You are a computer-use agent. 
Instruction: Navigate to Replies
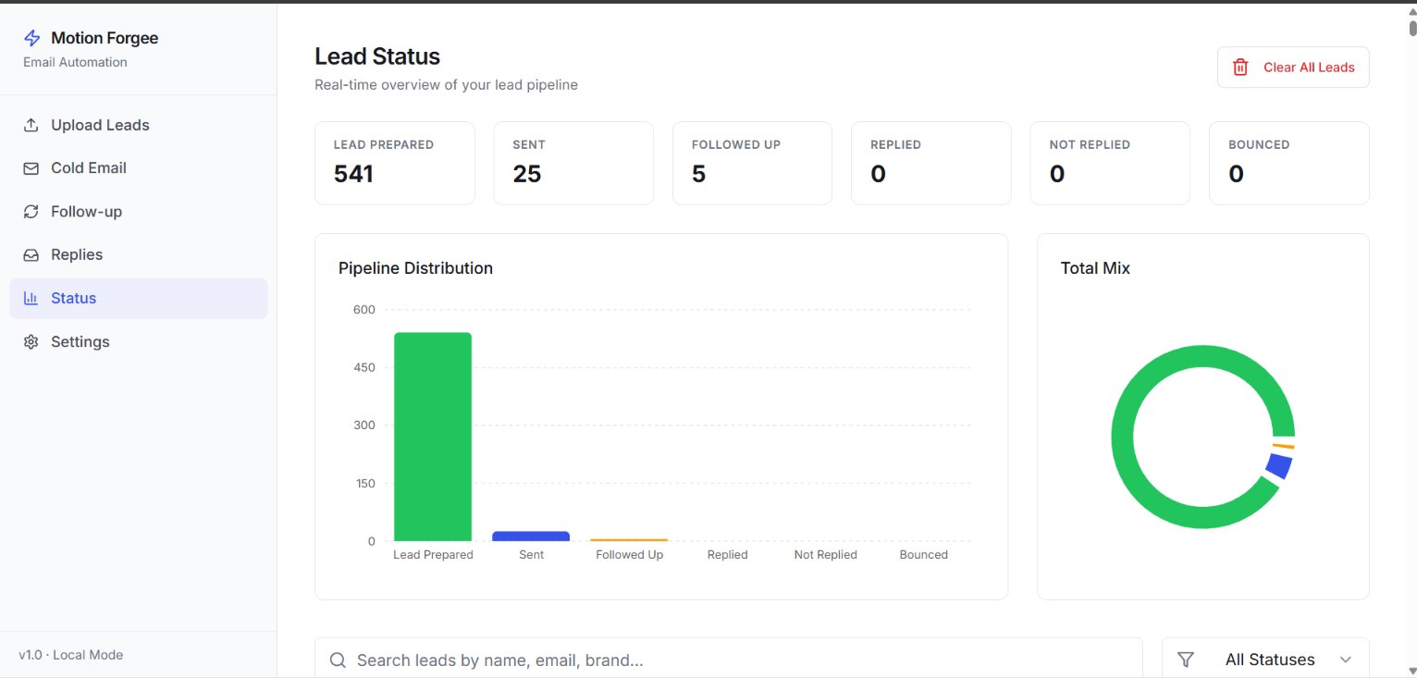coord(139,254)
